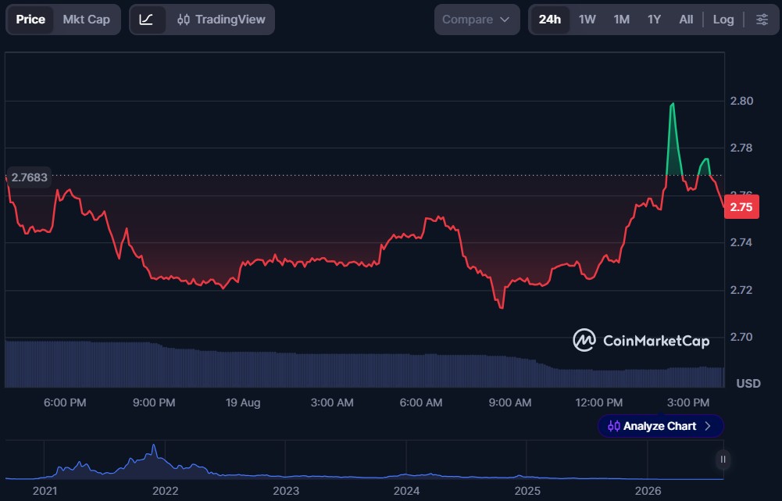This screenshot has height=501, width=782.
Task: Select the Price tab
Action: click(30, 20)
